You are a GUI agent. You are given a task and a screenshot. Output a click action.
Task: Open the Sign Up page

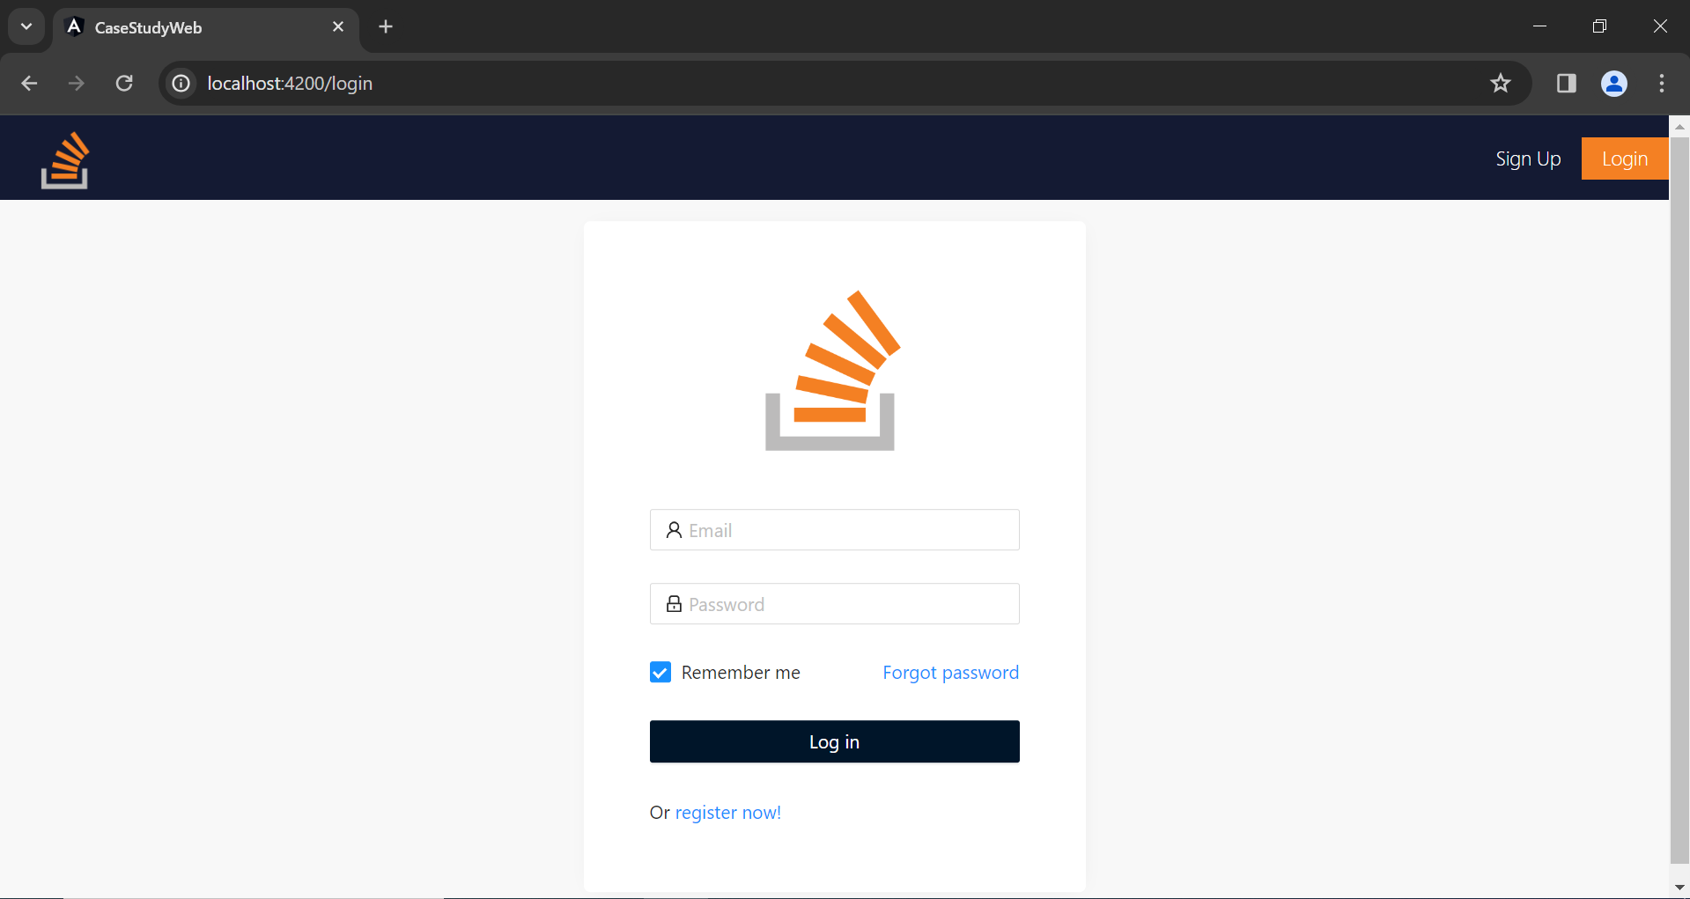tap(1528, 158)
